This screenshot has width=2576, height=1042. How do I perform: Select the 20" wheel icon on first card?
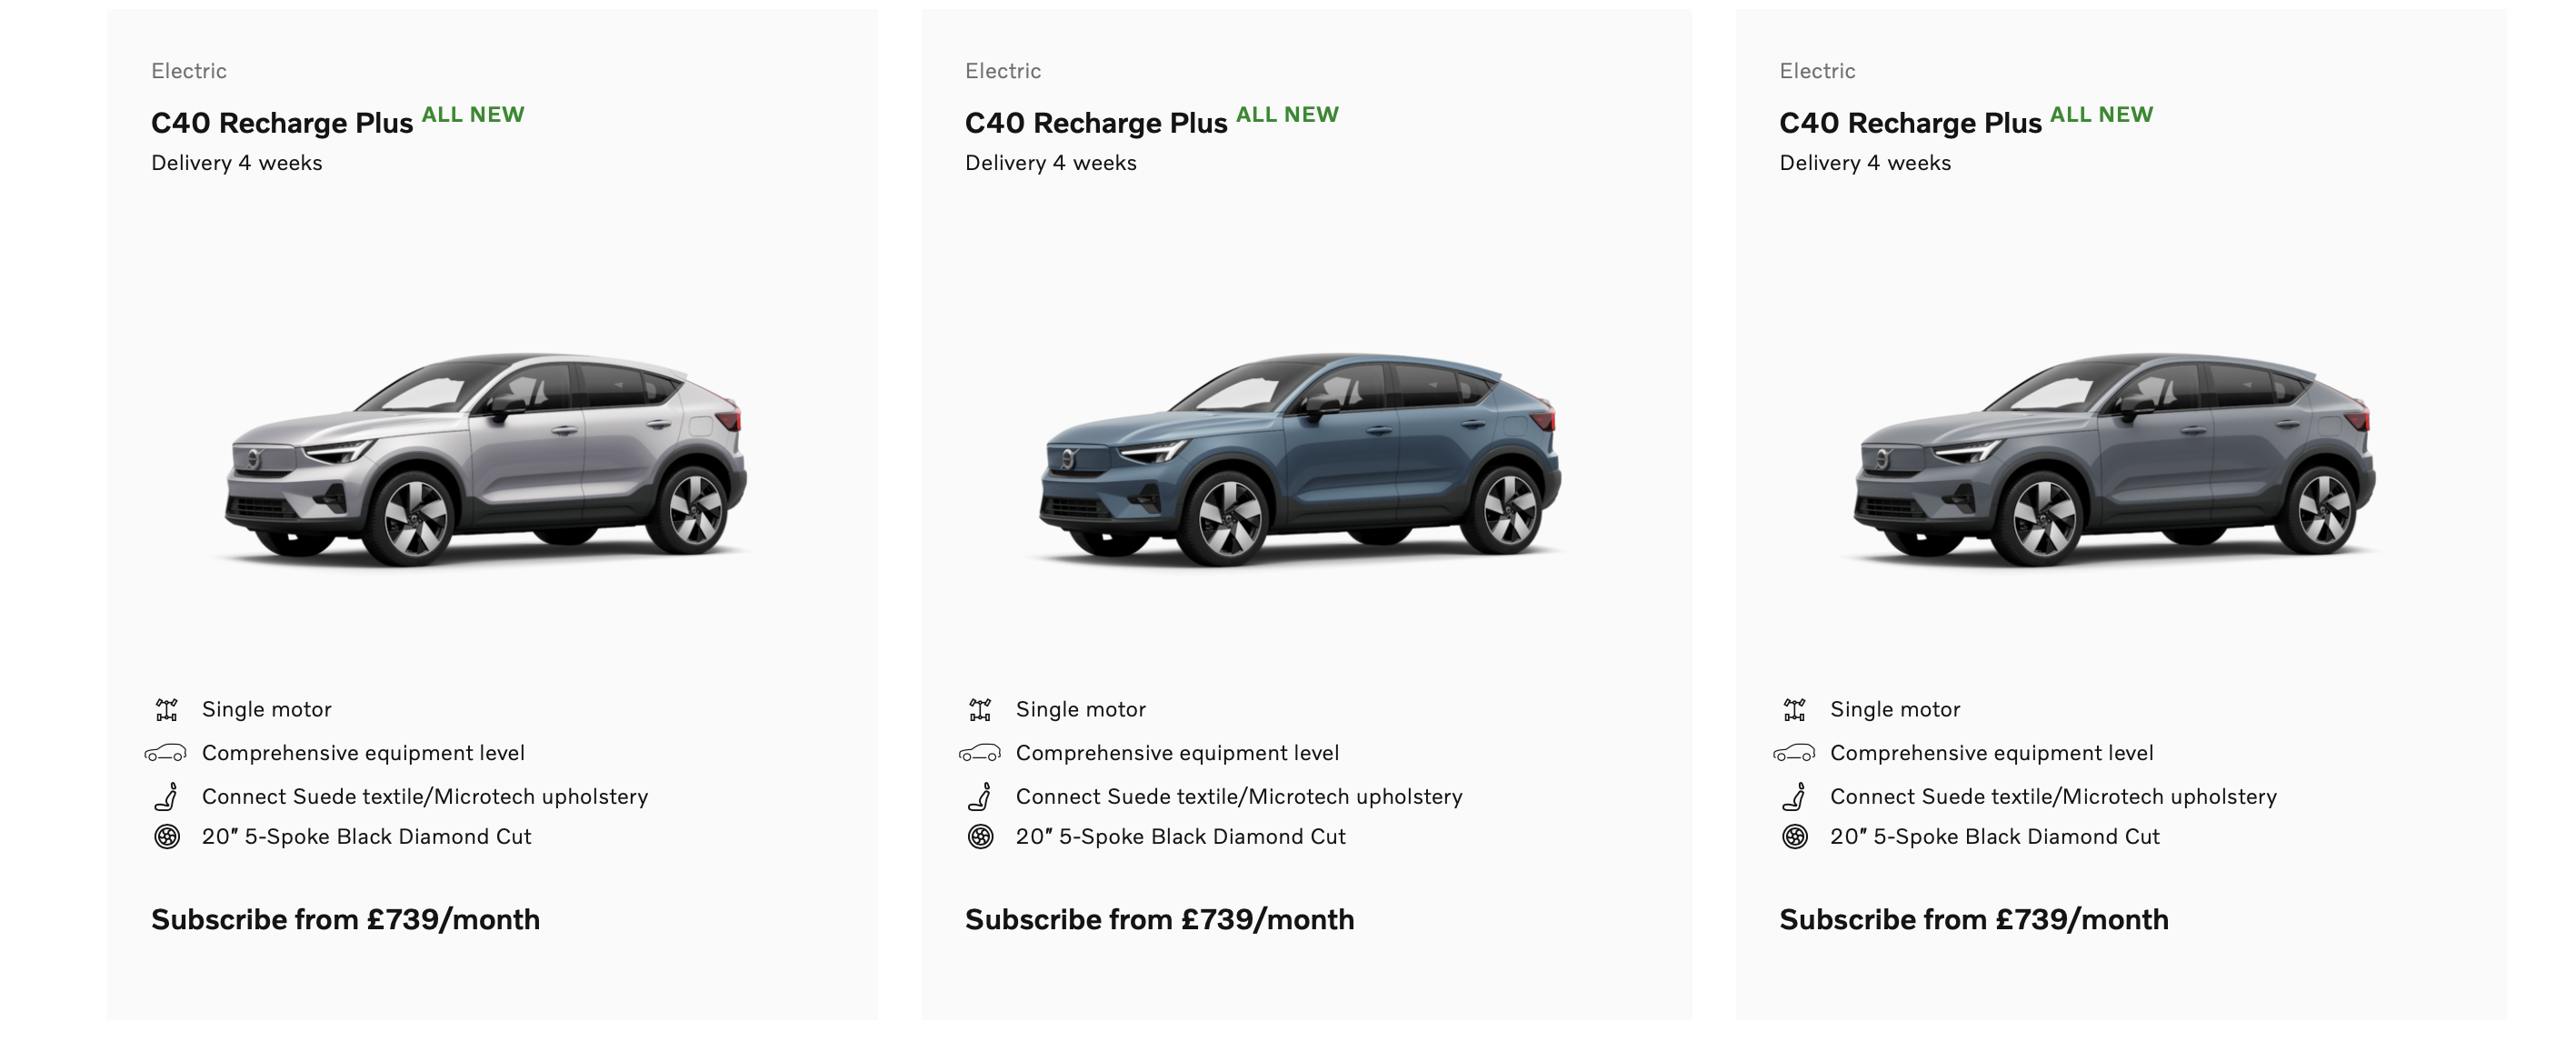(169, 837)
